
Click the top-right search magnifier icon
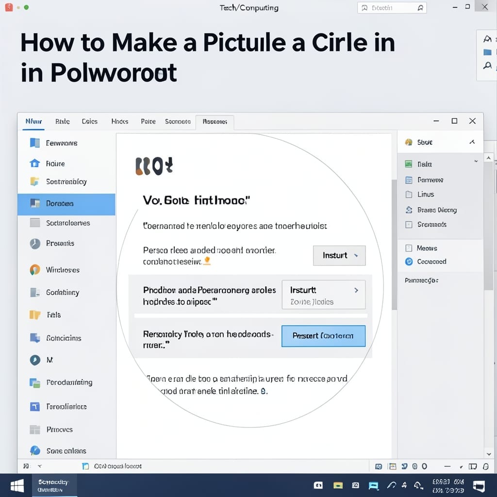(x=487, y=66)
